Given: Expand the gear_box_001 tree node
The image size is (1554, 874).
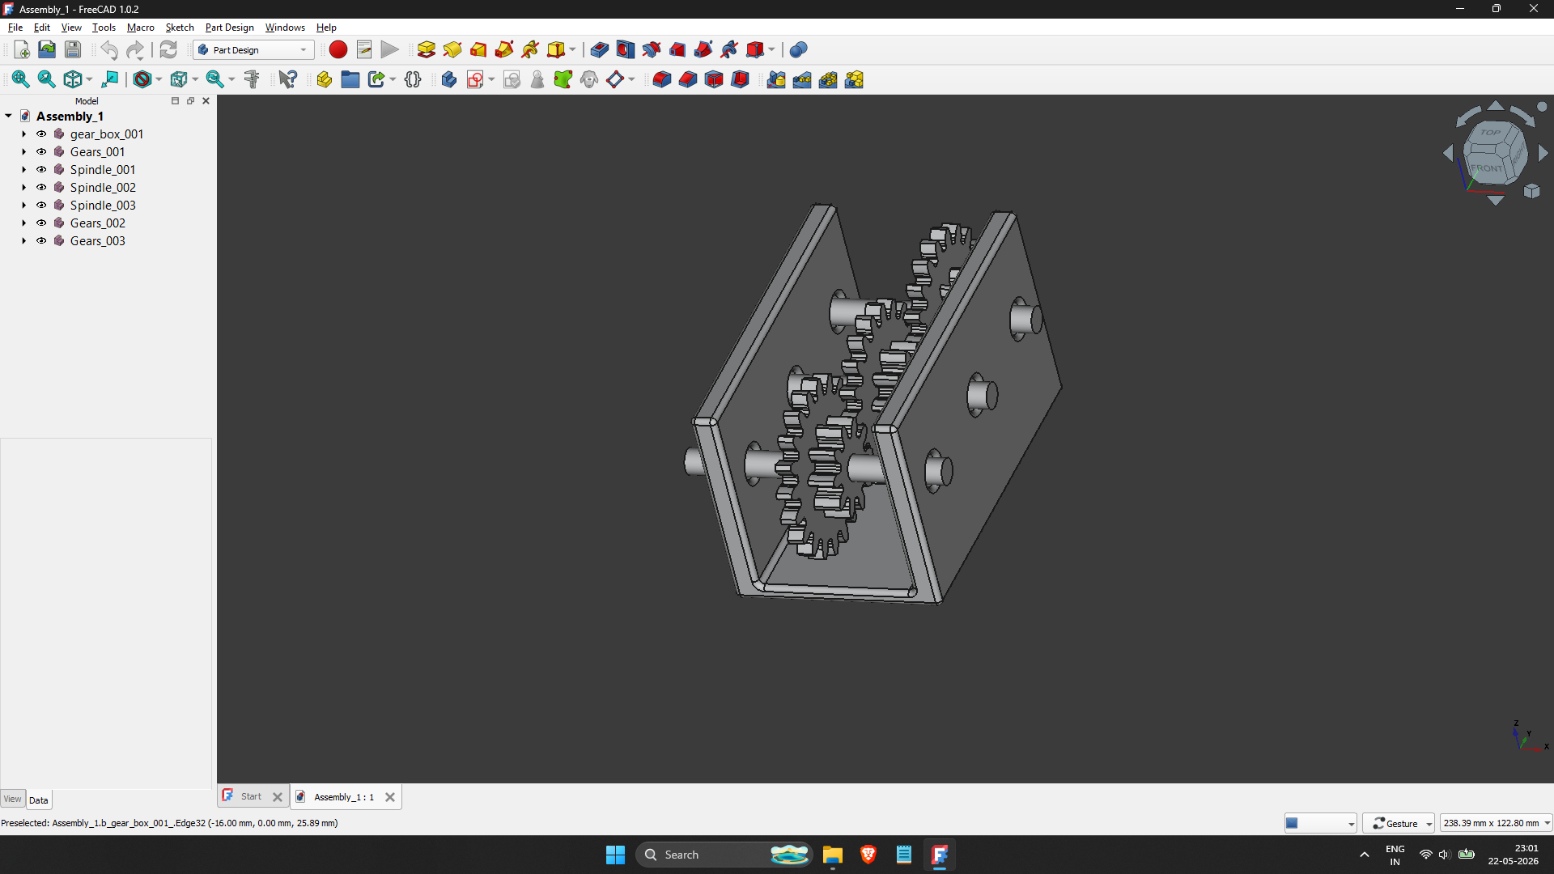Looking at the screenshot, I should tap(23, 134).
